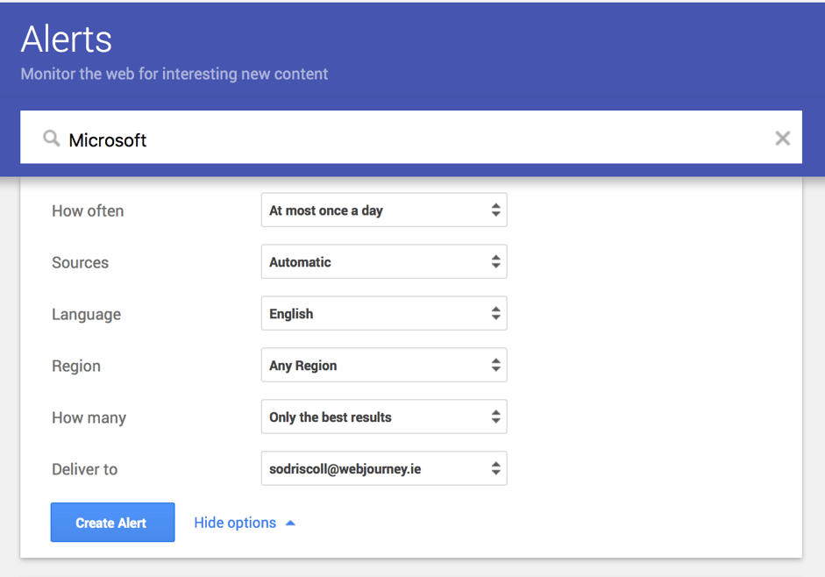The width and height of the screenshot is (825, 577).
Task: Open the Sources dropdown showing Automatic
Action: pos(383,261)
